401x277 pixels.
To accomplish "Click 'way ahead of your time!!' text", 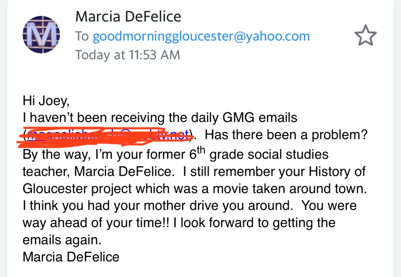I will coord(94,223).
